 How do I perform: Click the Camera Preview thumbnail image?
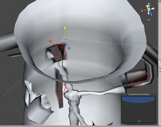[x=138, y=109]
